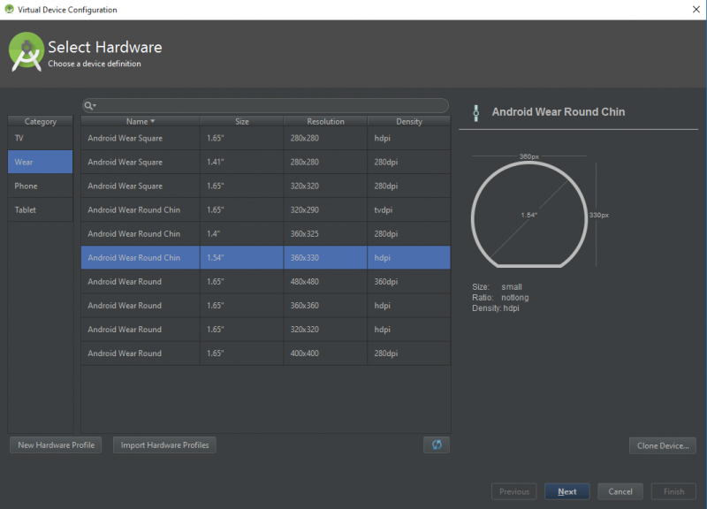Click the watch icon beside device title

[x=475, y=112]
